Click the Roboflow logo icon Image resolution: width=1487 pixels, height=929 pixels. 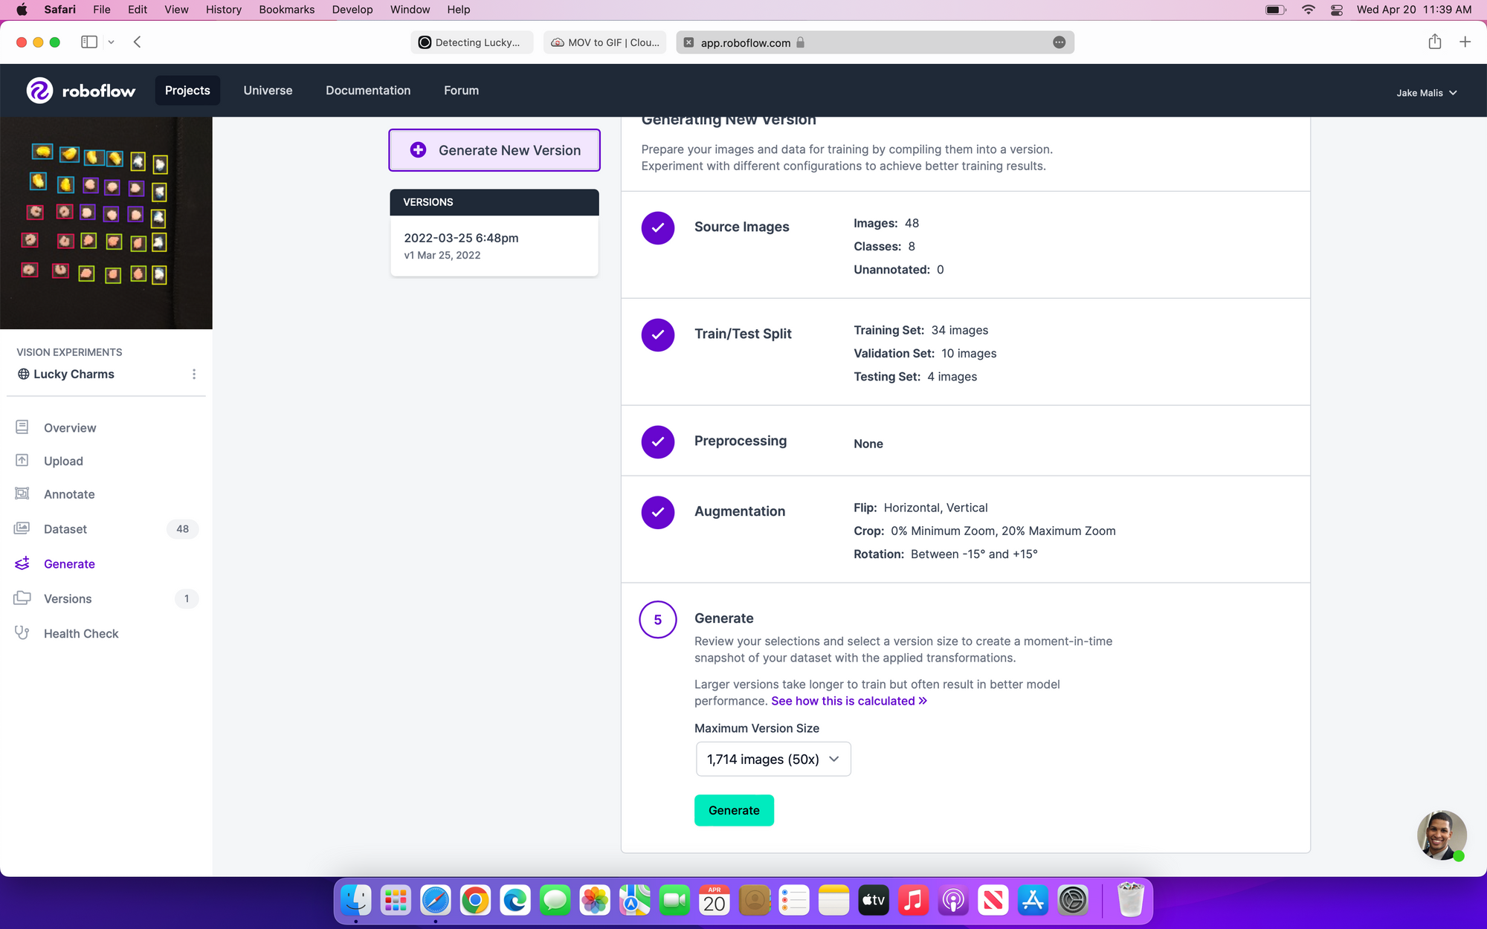click(39, 91)
